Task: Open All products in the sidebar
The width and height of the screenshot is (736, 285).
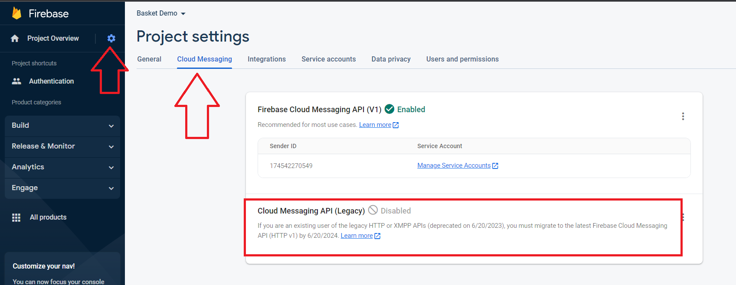Action: click(48, 217)
